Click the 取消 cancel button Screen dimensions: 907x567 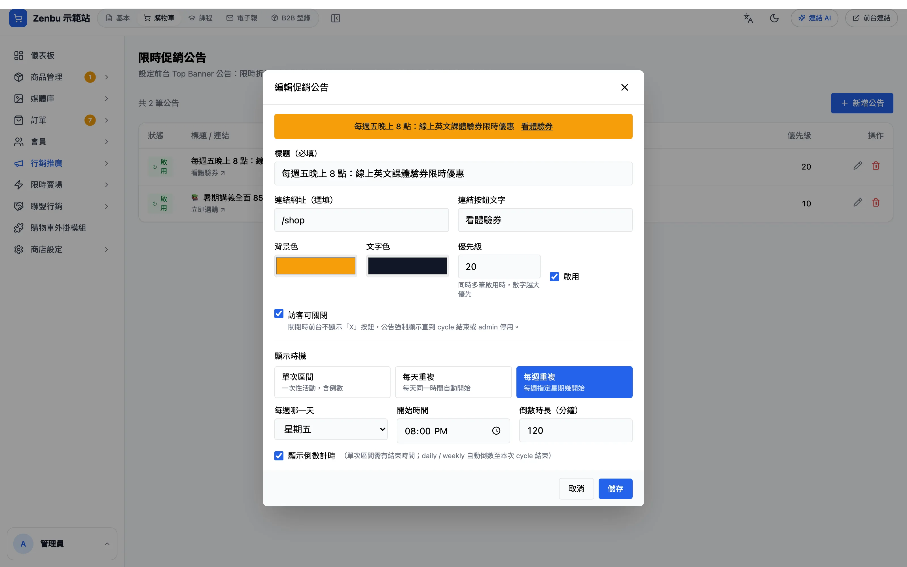576,489
